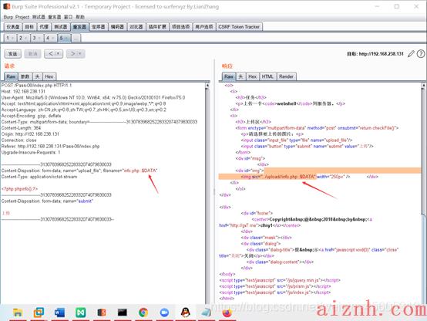The width and height of the screenshot is (427, 321).
Task: Open the green Visual Studio-style taskbar icon
Action: pos(81,313)
